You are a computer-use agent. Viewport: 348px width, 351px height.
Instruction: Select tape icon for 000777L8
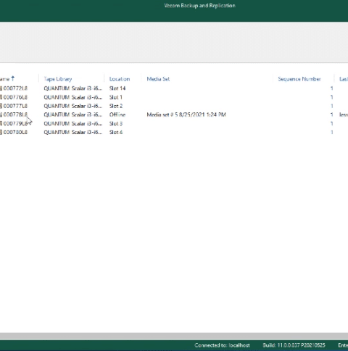tap(1, 106)
